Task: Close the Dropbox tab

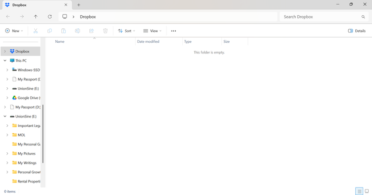Action: pos(66,5)
